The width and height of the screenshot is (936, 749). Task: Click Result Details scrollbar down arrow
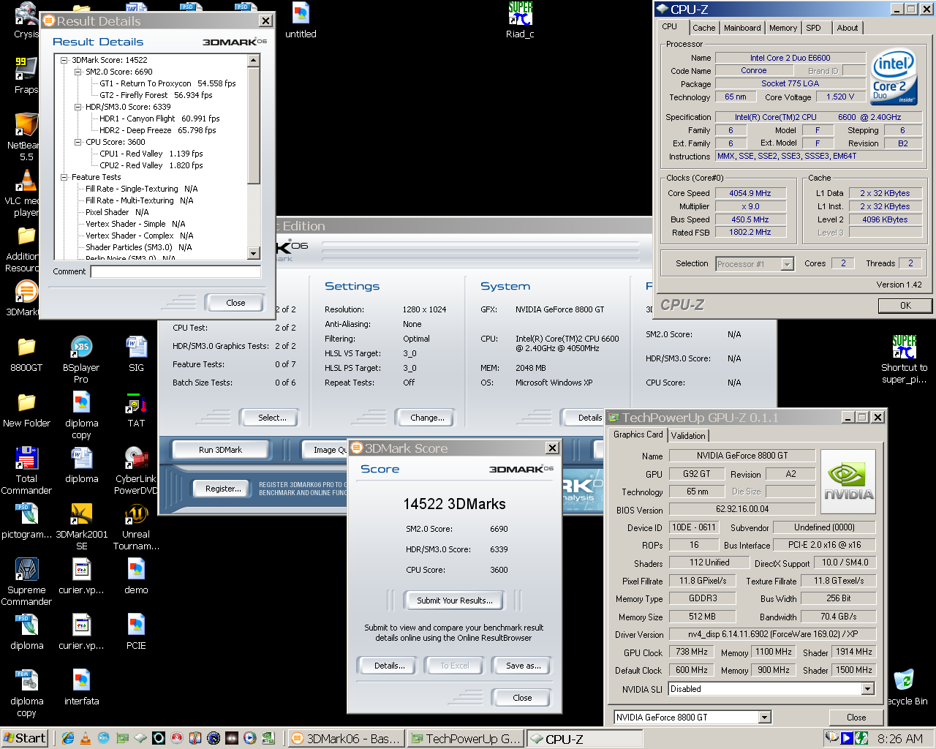pos(254,253)
